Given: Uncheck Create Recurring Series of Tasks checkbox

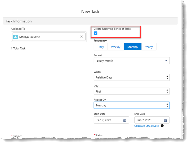Looking at the screenshot, I should pyautogui.click(x=96, y=33).
